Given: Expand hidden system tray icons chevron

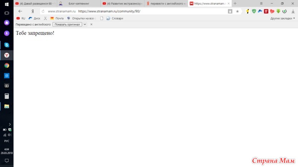Looking at the screenshot, I should 10,125.
